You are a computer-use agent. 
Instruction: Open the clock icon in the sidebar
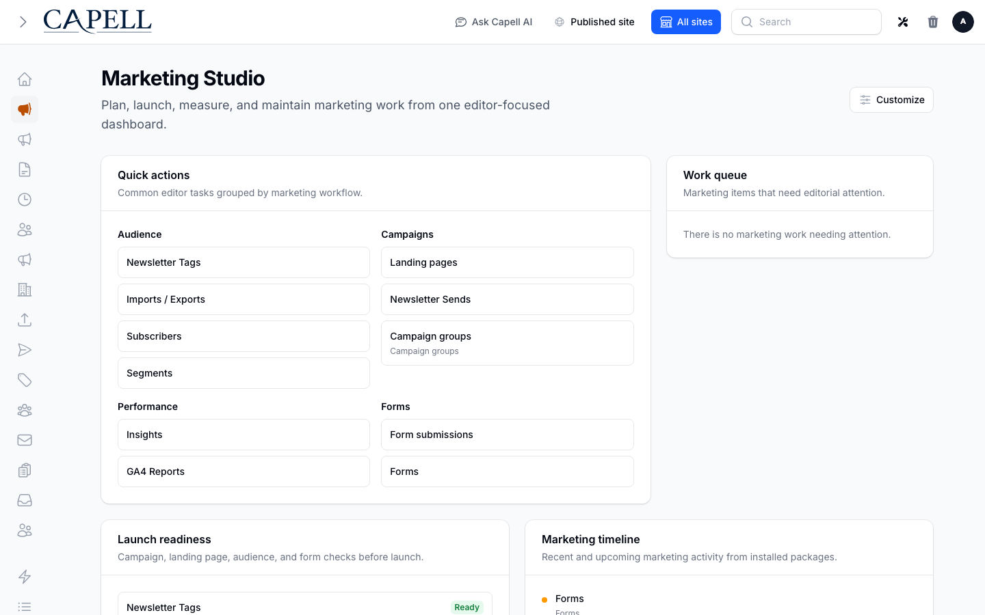(25, 200)
